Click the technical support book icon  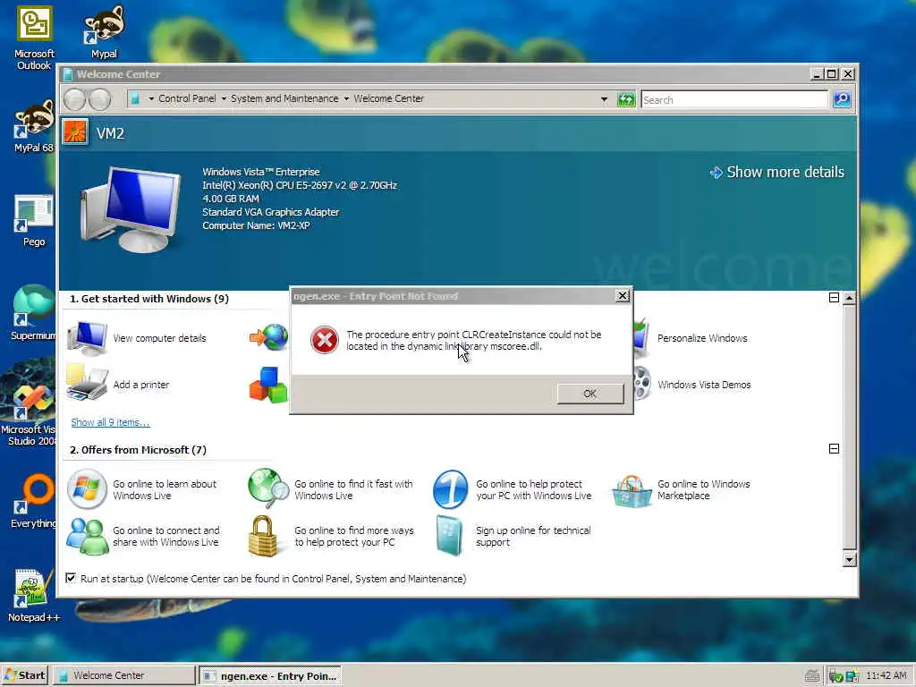[449, 536]
